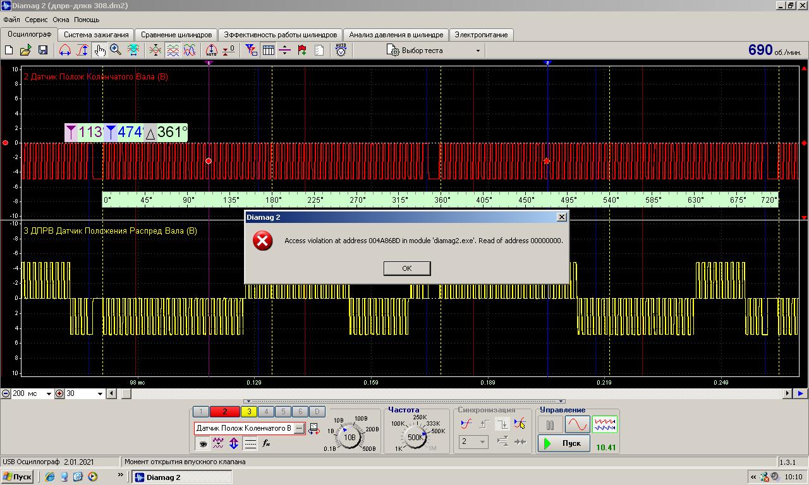Save the oscillogram with the floppy icon
809x485 pixels.
pos(43,51)
